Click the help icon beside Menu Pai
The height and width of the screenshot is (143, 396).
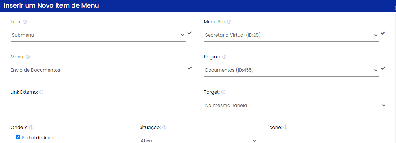tap(229, 22)
